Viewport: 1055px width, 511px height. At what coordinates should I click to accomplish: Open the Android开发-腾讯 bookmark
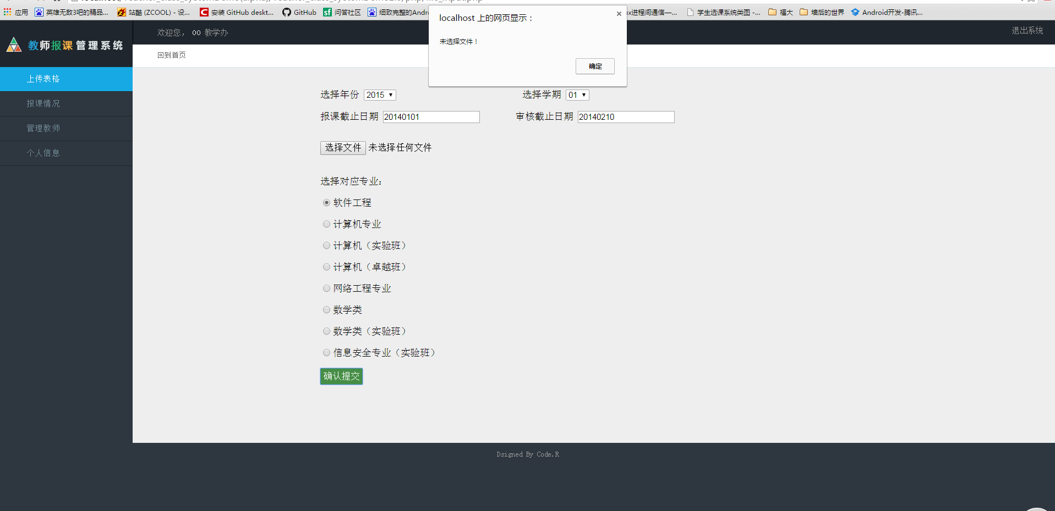coord(887,12)
